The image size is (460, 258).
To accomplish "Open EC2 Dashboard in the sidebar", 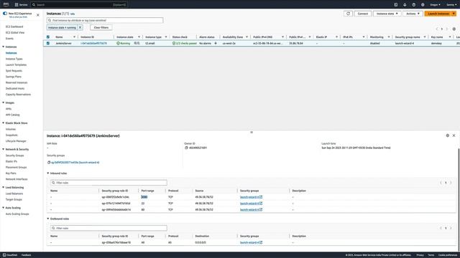I will (14, 27).
